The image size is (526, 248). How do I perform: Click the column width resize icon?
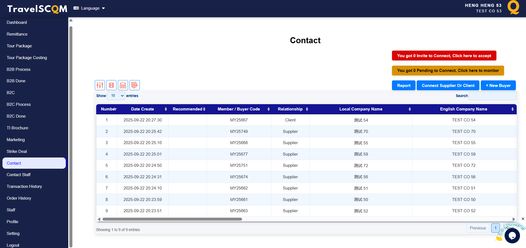tap(112, 85)
